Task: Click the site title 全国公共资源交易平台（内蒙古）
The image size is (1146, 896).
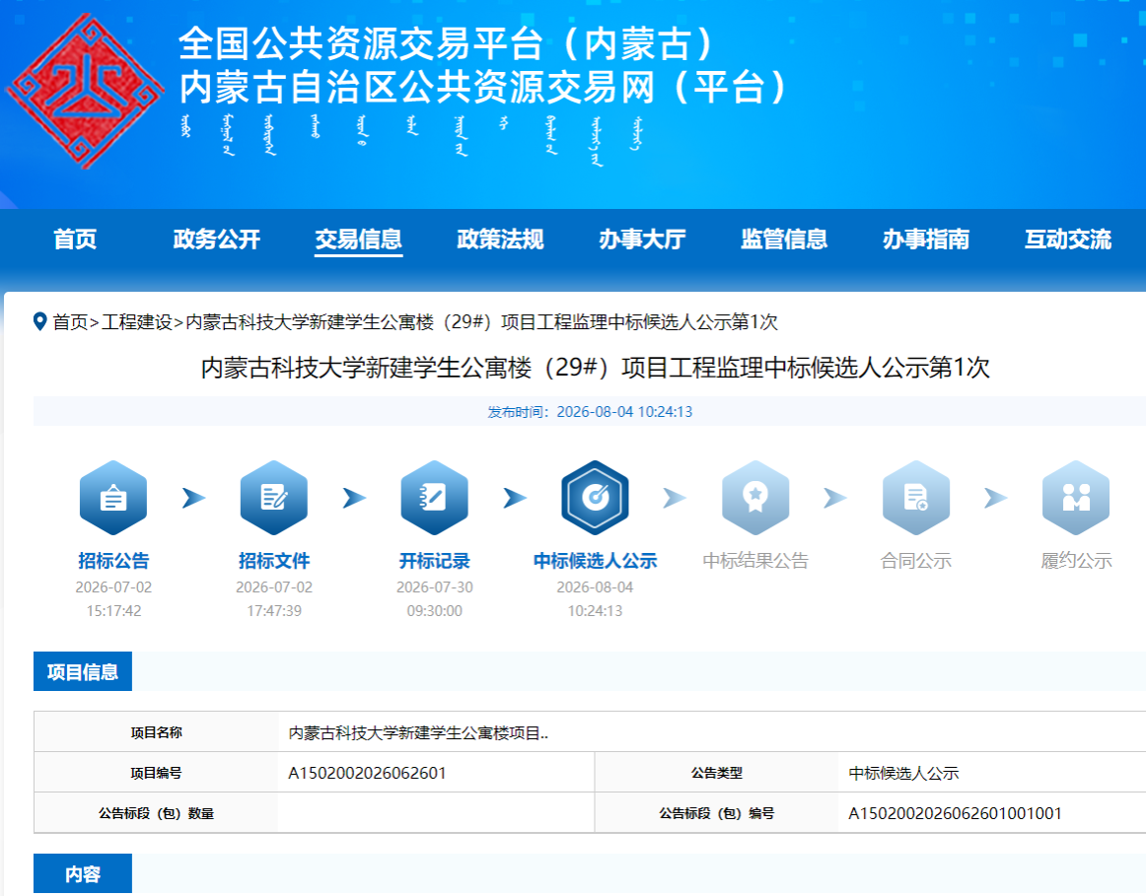Action: pos(448,43)
